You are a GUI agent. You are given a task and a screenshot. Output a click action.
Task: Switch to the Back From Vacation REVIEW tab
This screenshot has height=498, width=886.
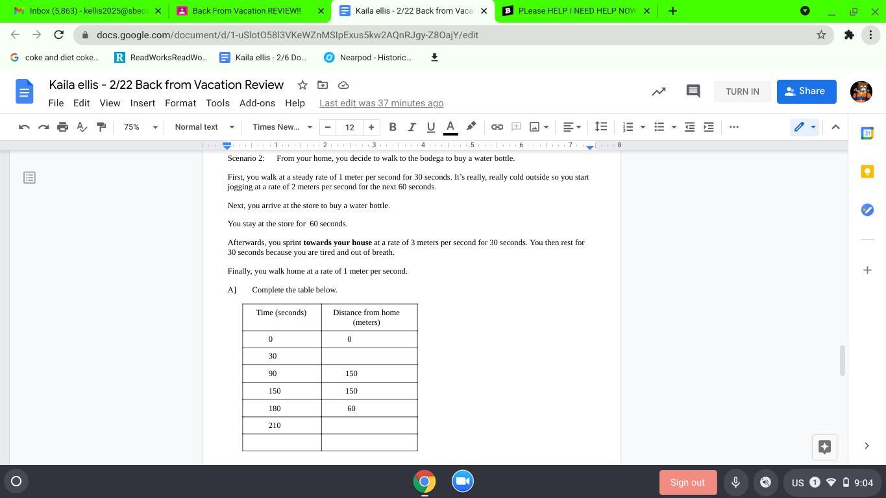point(250,11)
